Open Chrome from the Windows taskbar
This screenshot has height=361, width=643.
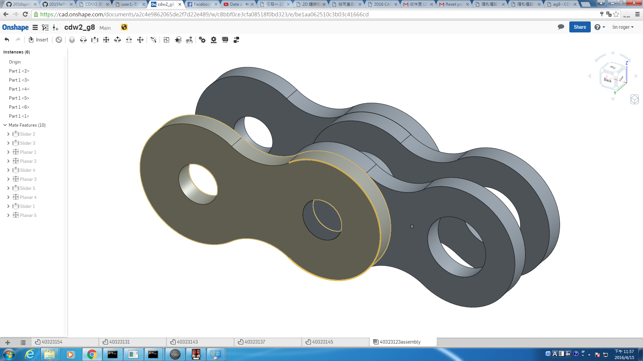click(92, 354)
